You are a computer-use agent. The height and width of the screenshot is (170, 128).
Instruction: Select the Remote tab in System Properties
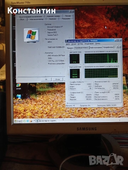68,16
